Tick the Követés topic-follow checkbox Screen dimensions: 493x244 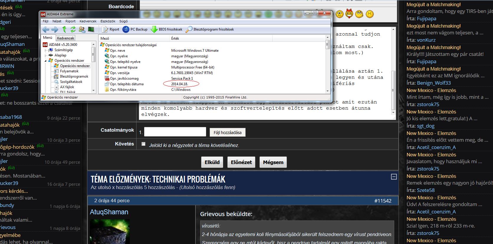143,144
